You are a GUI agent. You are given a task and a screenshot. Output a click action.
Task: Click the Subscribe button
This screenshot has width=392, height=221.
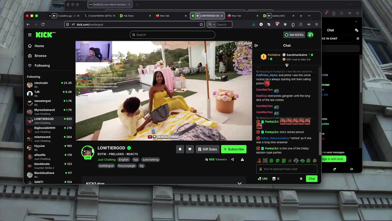234,149
